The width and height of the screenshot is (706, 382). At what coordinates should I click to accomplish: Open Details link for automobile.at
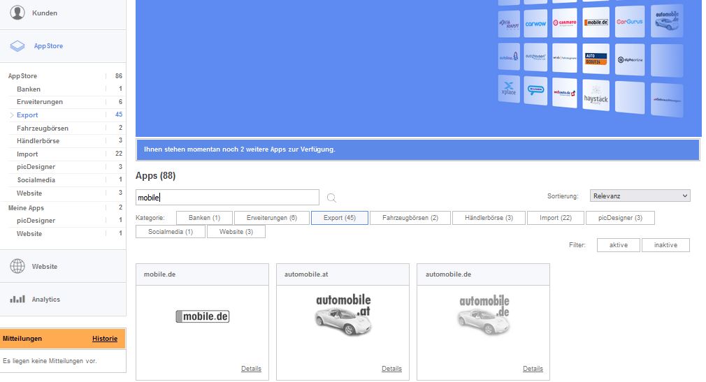pyautogui.click(x=391, y=369)
